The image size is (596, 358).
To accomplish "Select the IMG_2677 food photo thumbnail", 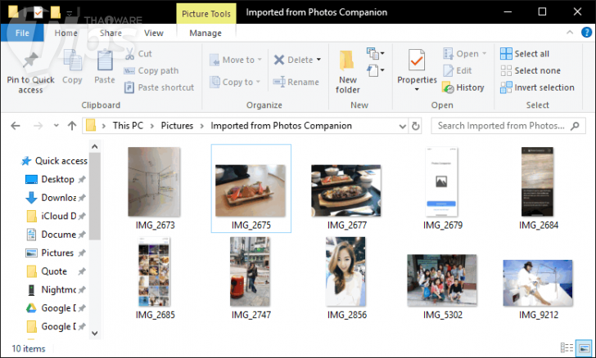I will click(345, 190).
